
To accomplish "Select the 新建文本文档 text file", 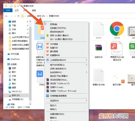I will click(x=99, y=77).
